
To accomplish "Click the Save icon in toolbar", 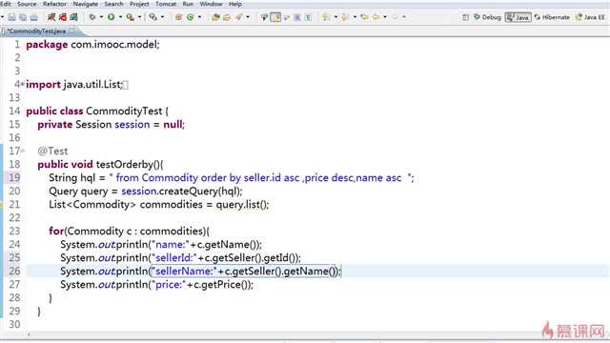I will [12, 17].
